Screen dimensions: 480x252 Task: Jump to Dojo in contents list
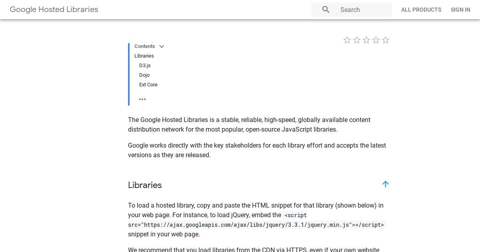click(144, 75)
